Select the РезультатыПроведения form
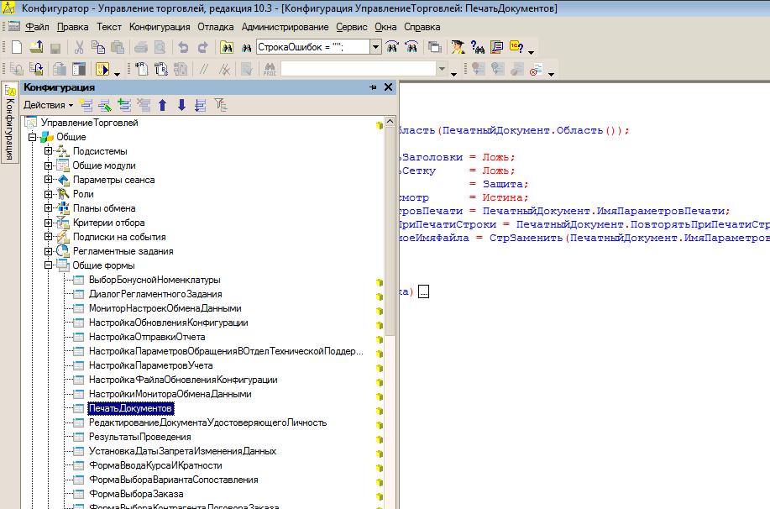 (x=140, y=437)
